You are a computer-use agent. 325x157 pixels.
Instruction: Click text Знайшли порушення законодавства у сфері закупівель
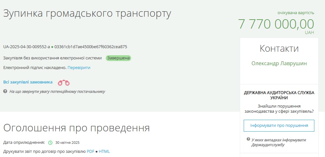point(279,109)
